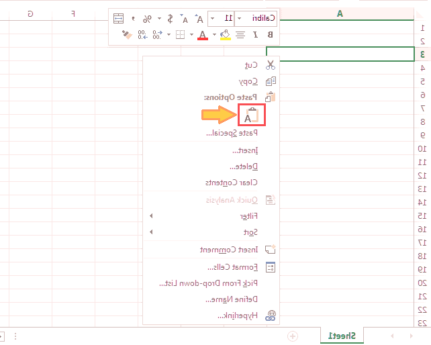Image resolution: width=431 pixels, height=345 pixels.
Task: Click the Center align icon
Action: tap(240, 35)
